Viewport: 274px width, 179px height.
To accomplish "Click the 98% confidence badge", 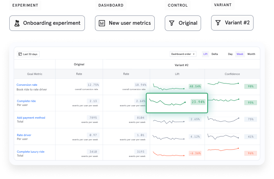I will [250, 86].
